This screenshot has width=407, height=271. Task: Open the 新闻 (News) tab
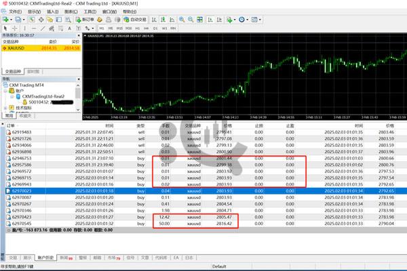tap(64, 257)
